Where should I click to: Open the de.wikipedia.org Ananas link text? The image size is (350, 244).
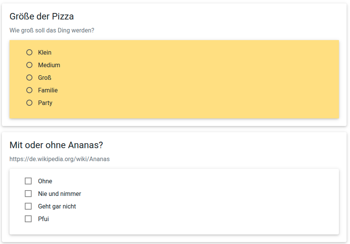click(x=59, y=159)
